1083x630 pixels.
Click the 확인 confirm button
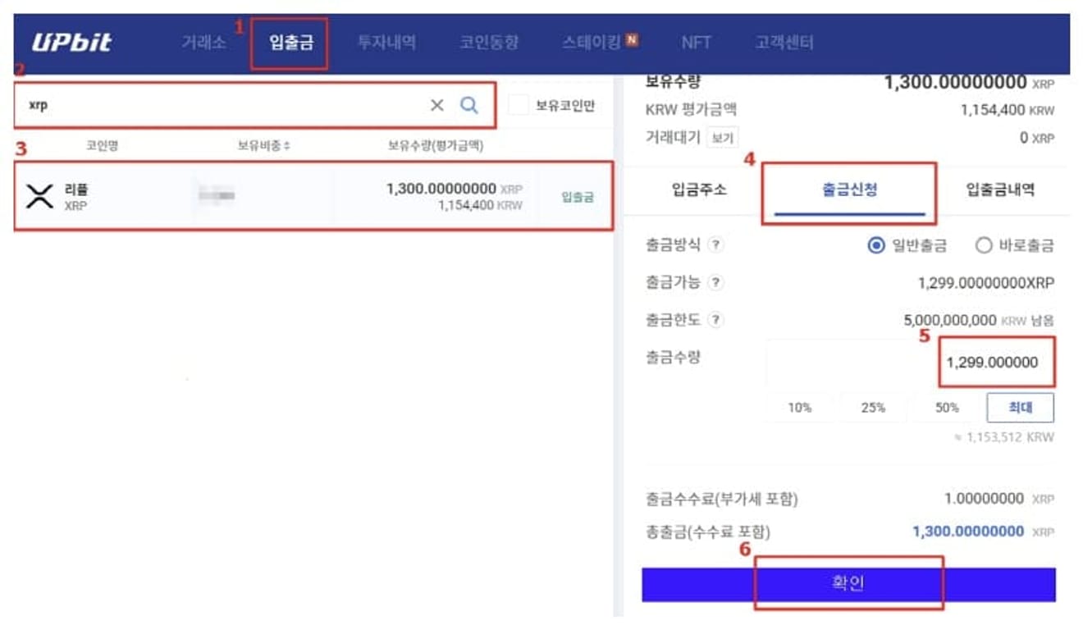(x=848, y=584)
